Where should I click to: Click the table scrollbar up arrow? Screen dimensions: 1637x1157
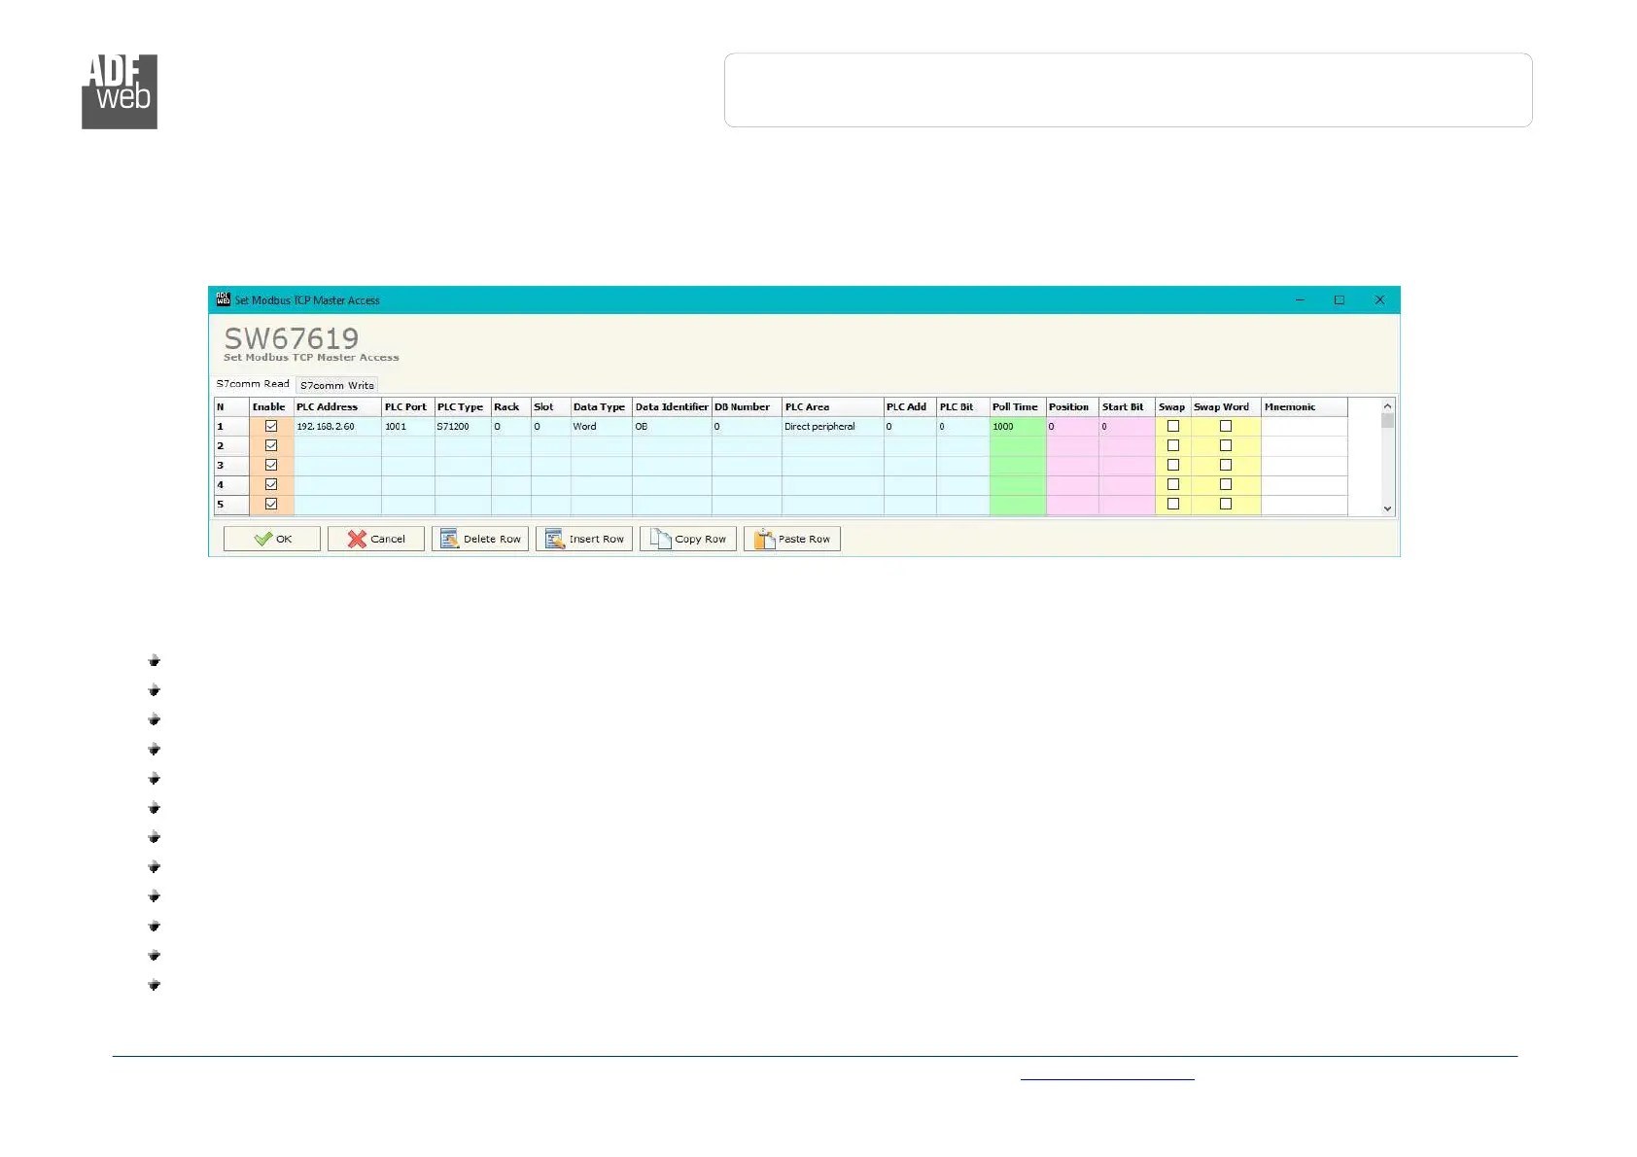pyautogui.click(x=1387, y=406)
